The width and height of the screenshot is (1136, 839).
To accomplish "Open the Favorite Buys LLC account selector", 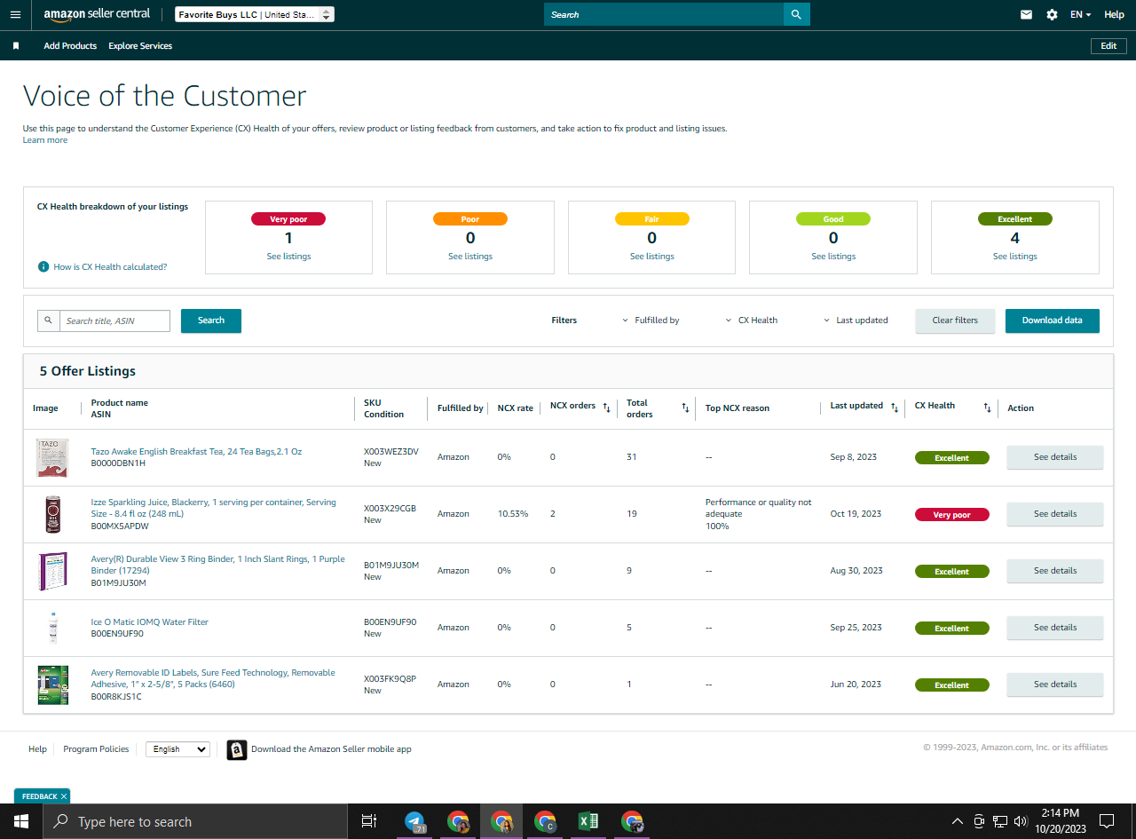I will coord(255,14).
